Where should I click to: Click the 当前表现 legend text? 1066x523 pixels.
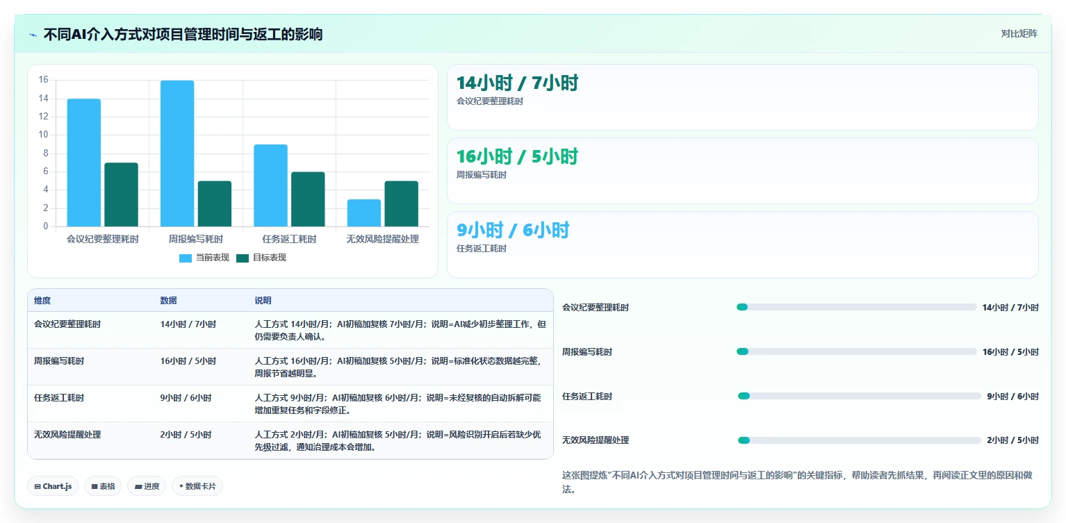coord(212,258)
